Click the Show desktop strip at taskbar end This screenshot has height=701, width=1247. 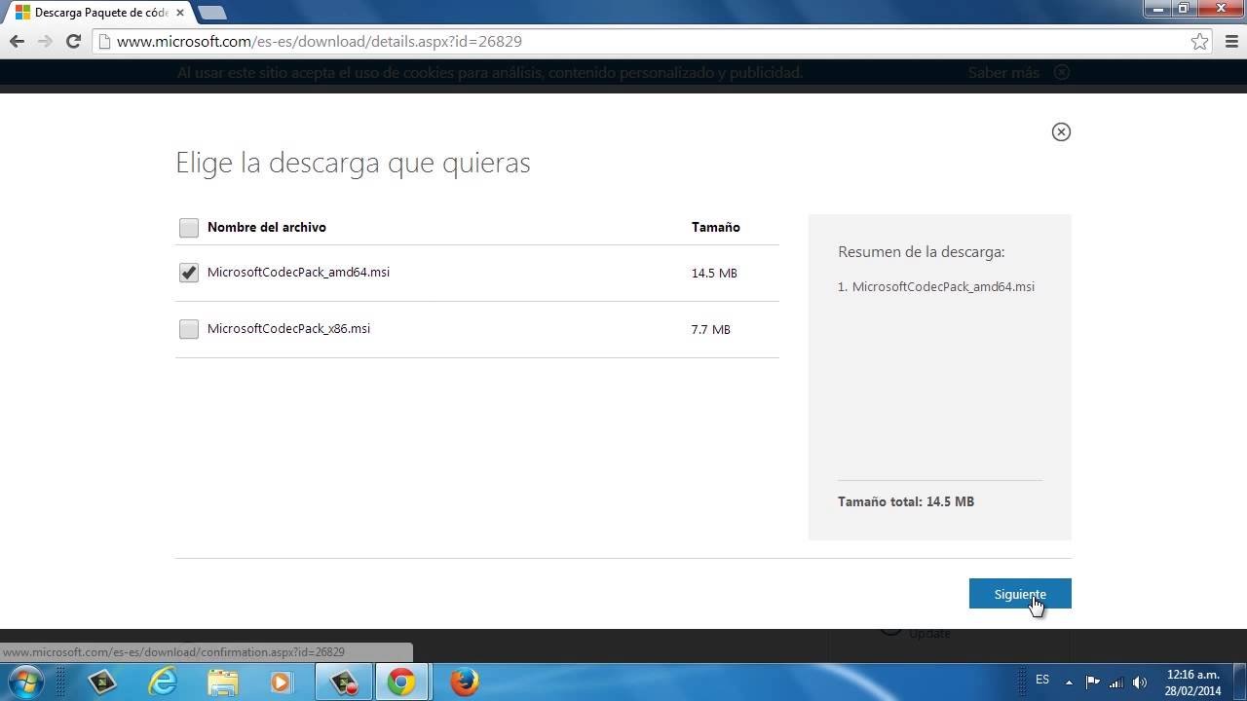(1240, 682)
